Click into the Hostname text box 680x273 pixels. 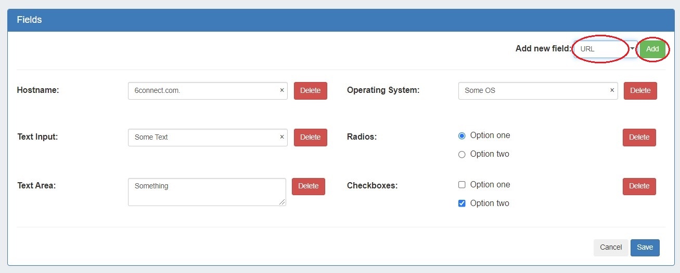coord(203,90)
